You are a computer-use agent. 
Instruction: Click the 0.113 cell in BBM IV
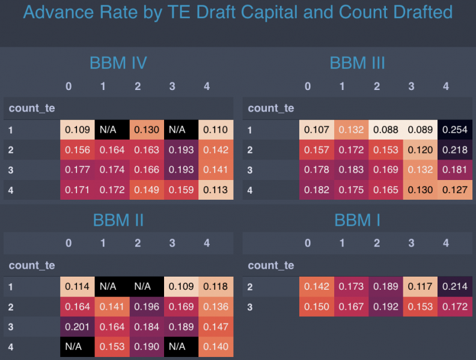click(215, 190)
